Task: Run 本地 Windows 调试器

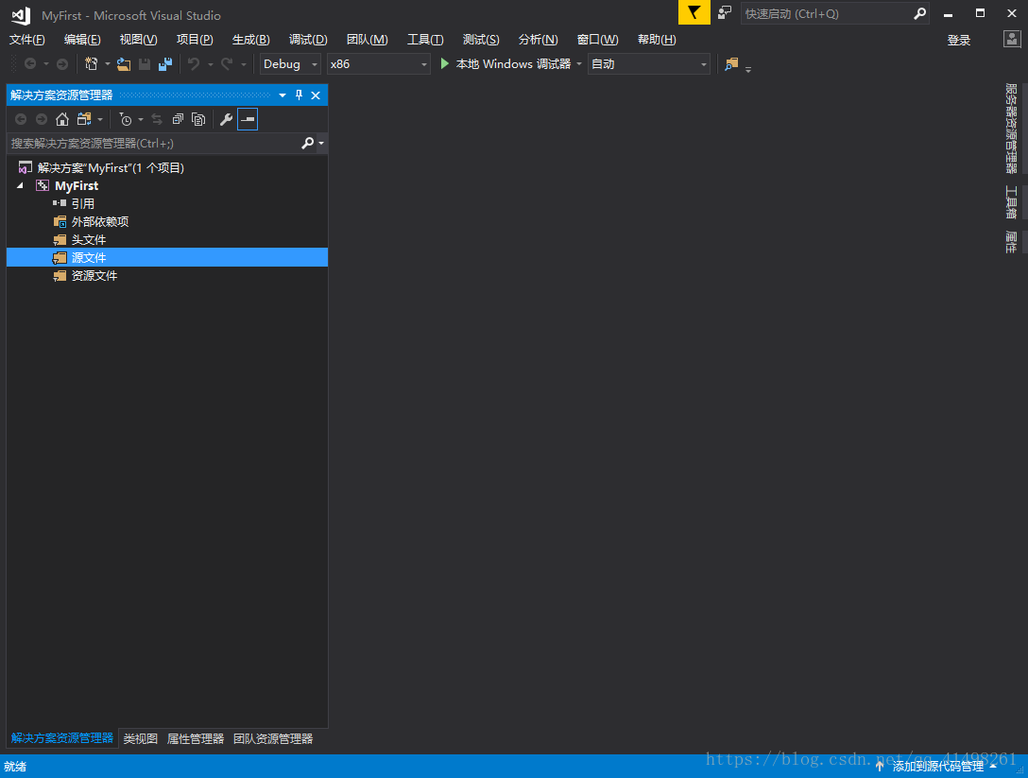Action: [x=513, y=63]
